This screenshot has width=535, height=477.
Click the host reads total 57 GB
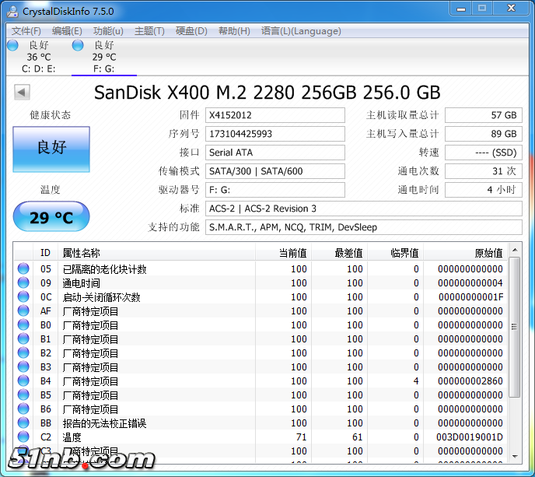pyautogui.click(x=484, y=115)
